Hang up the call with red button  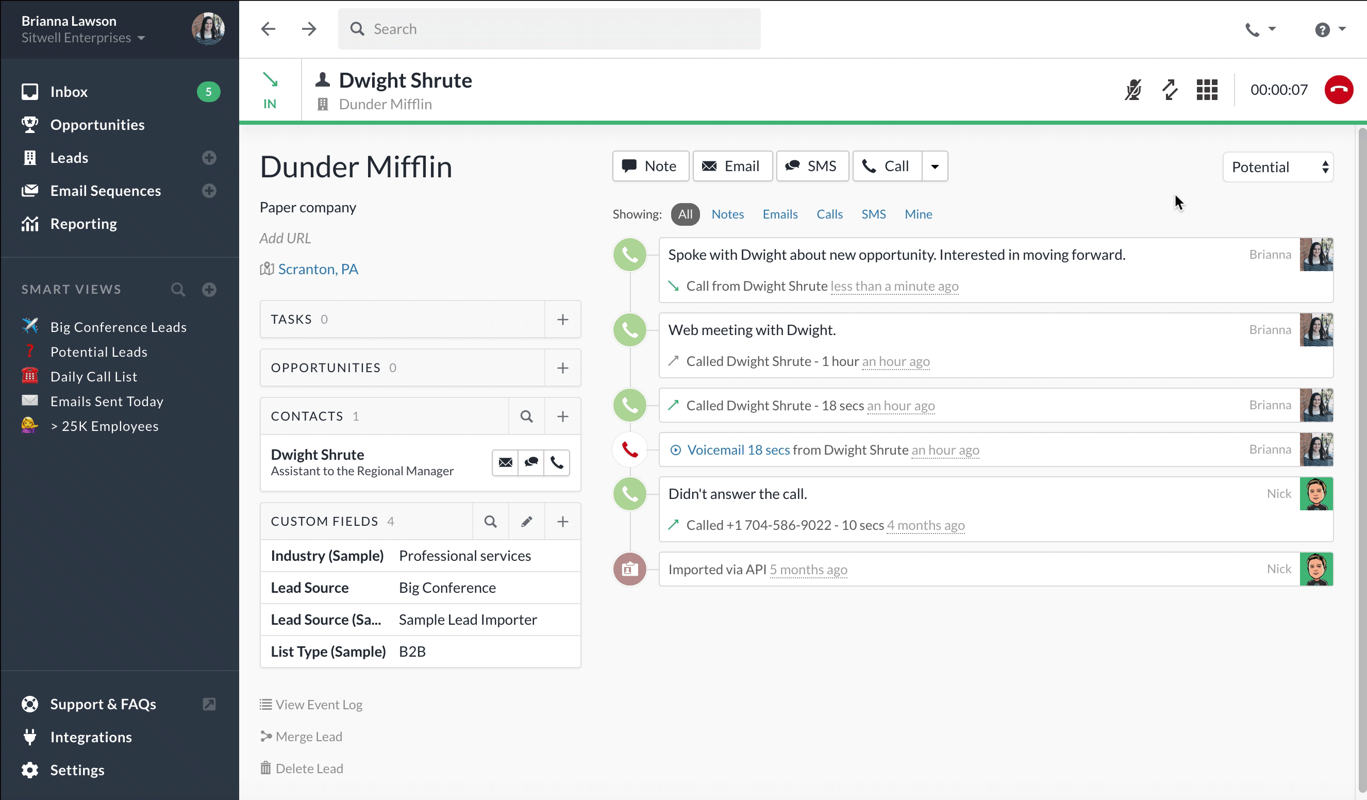[1338, 90]
